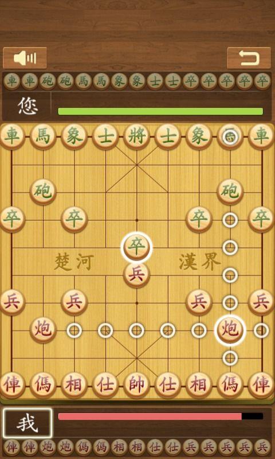Click the 您 opponent label
This screenshot has height=459, width=275.
(x=27, y=106)
